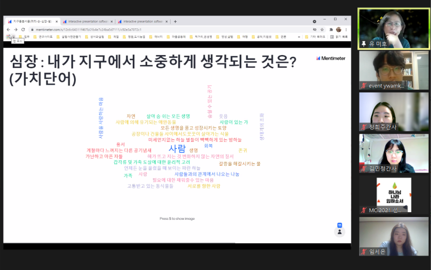Viewport: 431px width, 270px height.
Task: Click the word 회복 in word cloud
Action: point(208,146)
